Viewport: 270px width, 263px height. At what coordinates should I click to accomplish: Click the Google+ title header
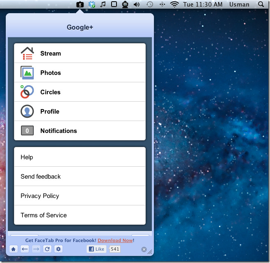pyautogui.click(x=80, y=27)
